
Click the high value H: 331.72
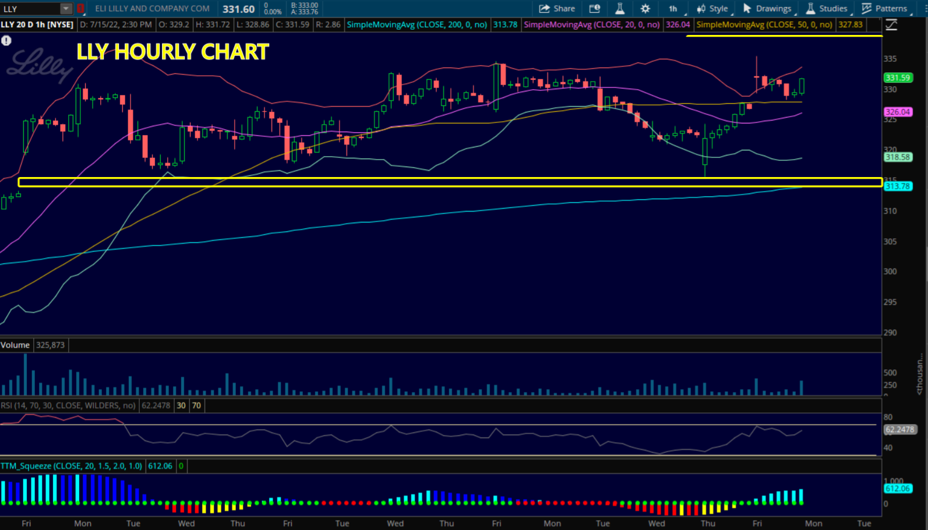[x=213, y=24]
